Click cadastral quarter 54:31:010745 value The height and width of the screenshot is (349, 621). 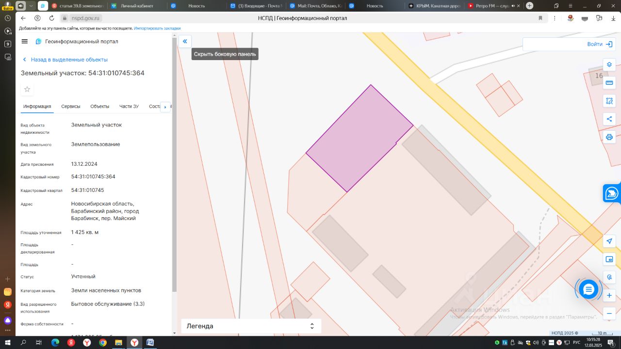[x=88, y=190]
